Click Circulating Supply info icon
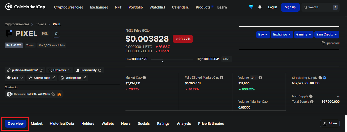This screenshot has height=132, width=347. pos(320,78)
